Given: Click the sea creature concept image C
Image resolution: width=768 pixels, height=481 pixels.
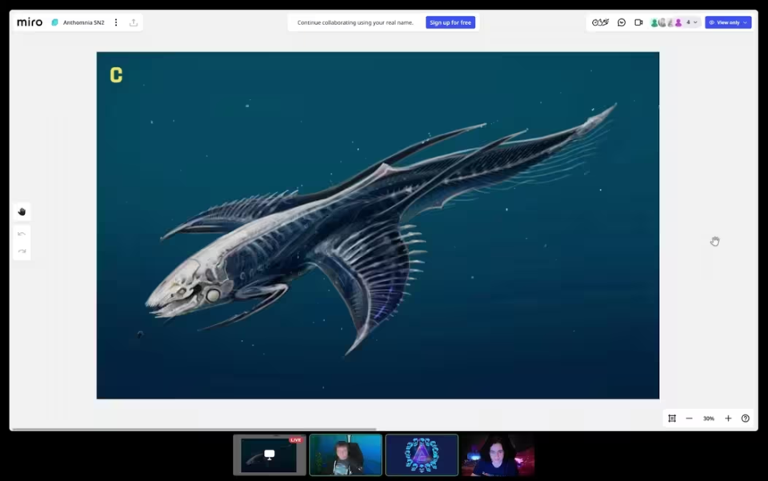Looking at the screenshot, I should coord(378,226).
